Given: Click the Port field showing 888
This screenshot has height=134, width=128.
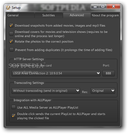Looking at the screenshot, I should tap(109, 73).
